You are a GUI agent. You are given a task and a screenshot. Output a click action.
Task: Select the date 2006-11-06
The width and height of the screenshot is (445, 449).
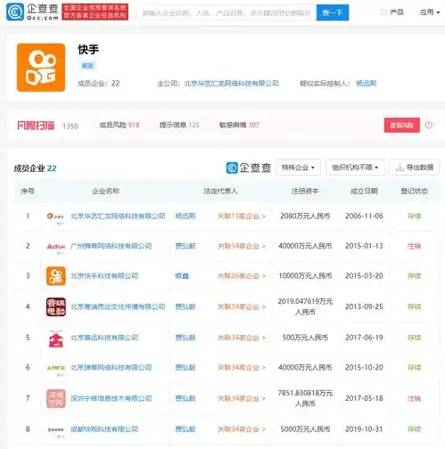[364, 216]
